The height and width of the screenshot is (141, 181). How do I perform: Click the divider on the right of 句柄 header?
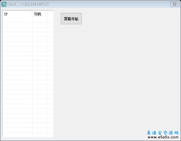point(47,14)
